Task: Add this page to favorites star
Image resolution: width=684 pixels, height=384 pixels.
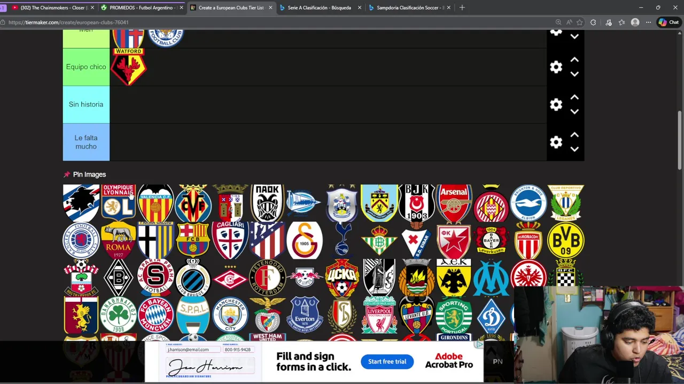Action: [580, 22]
